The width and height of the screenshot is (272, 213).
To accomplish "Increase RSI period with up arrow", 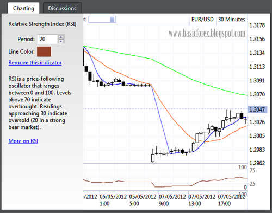I will pyautogui.click(x=61, y=37).
